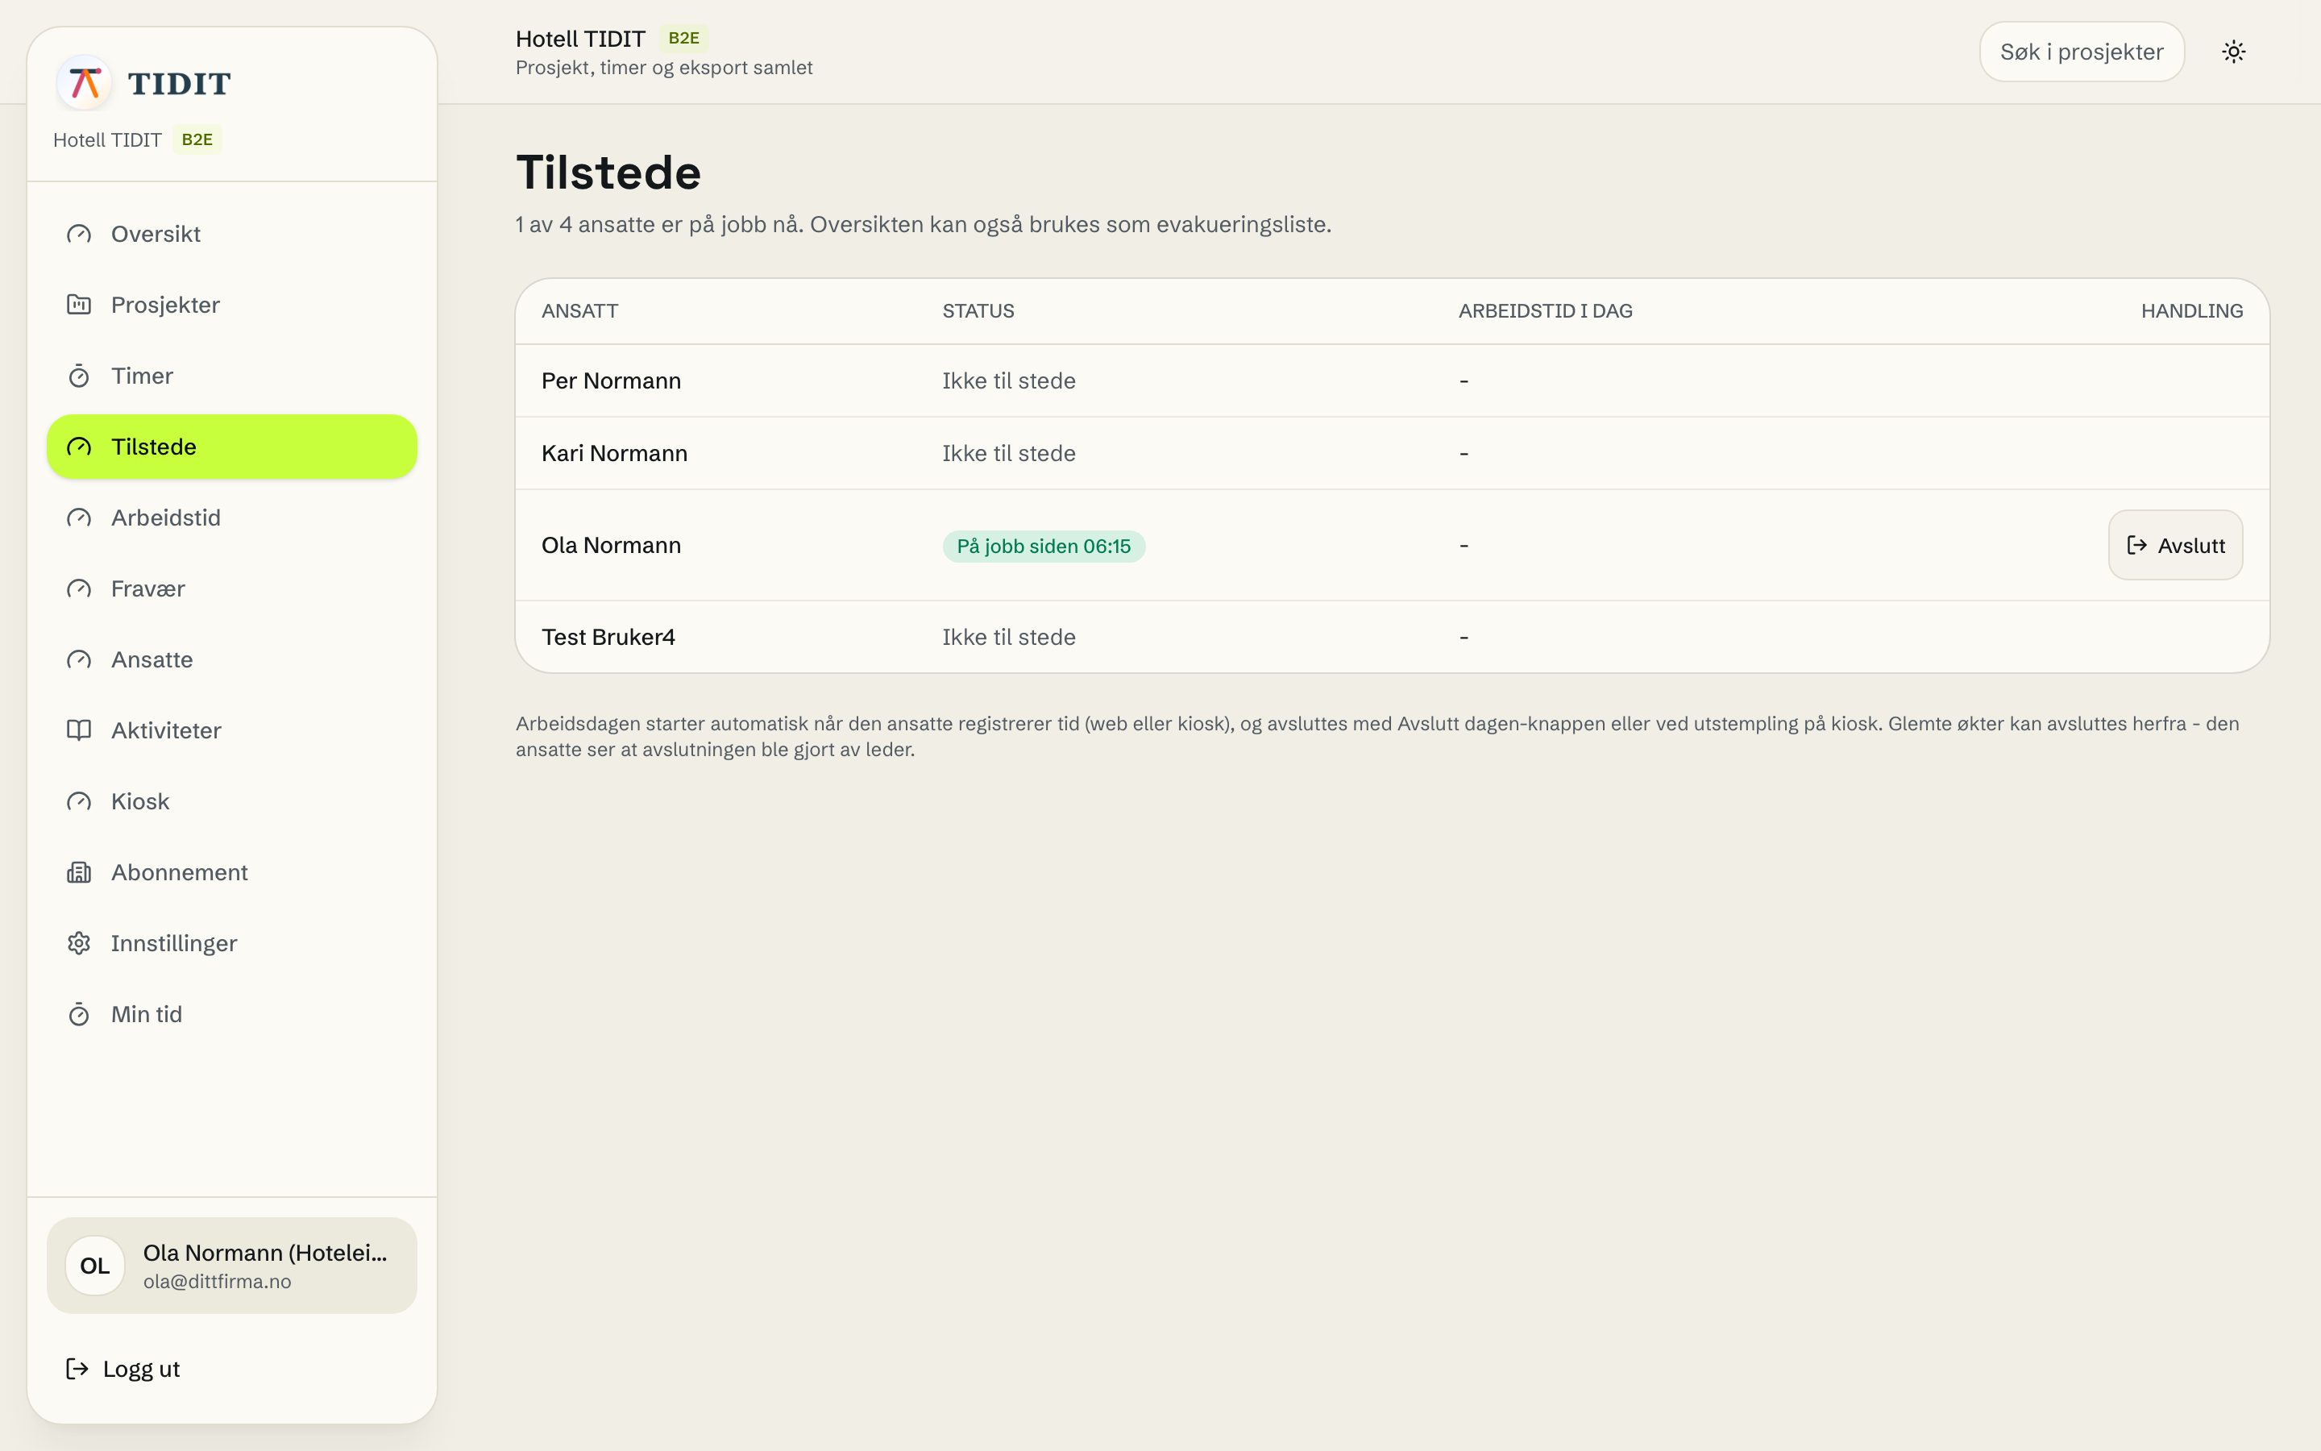Click the Søk i prosjekter search field

pos(2082,52)
